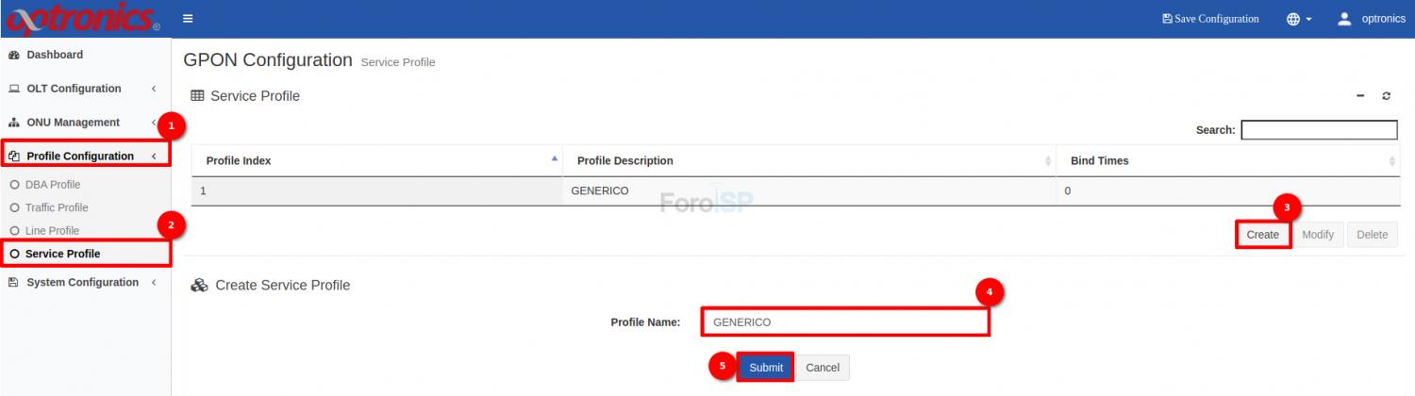Expand the OLT Configuration menu
The image size is (1415, 396).
click(74, 89)
